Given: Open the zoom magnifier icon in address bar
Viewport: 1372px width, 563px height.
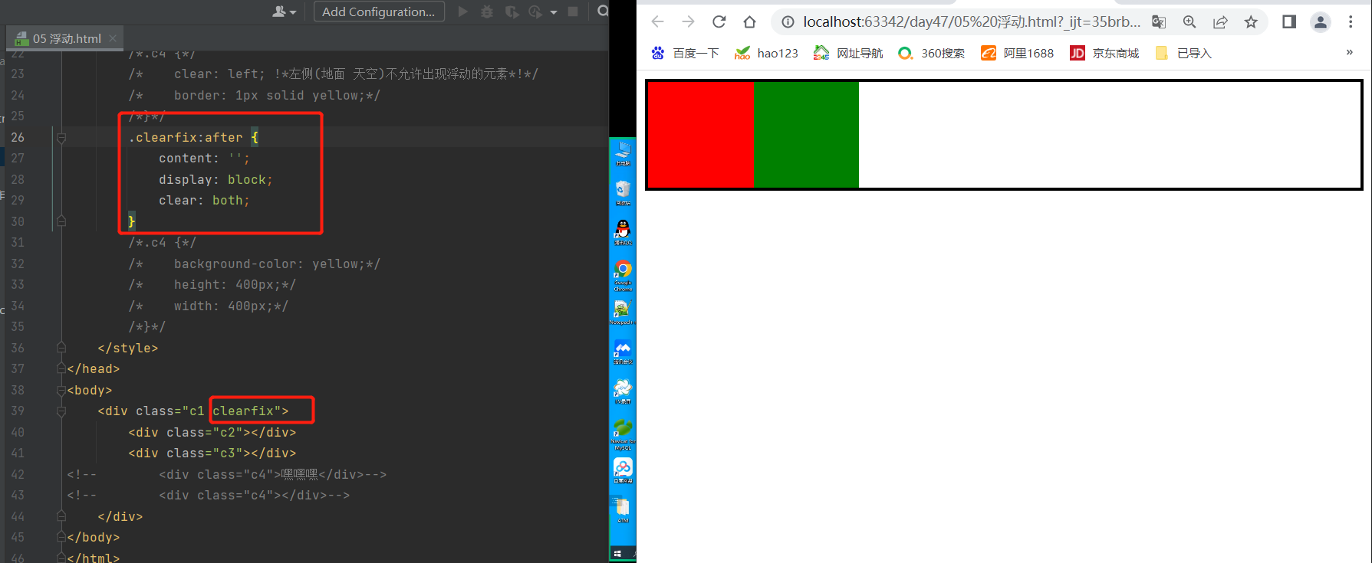Looking at the screenshot, I should pyautogui.click(x=1189, y=22).
